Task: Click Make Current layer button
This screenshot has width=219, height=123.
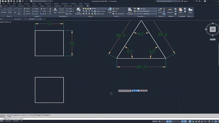Action: 99,11
